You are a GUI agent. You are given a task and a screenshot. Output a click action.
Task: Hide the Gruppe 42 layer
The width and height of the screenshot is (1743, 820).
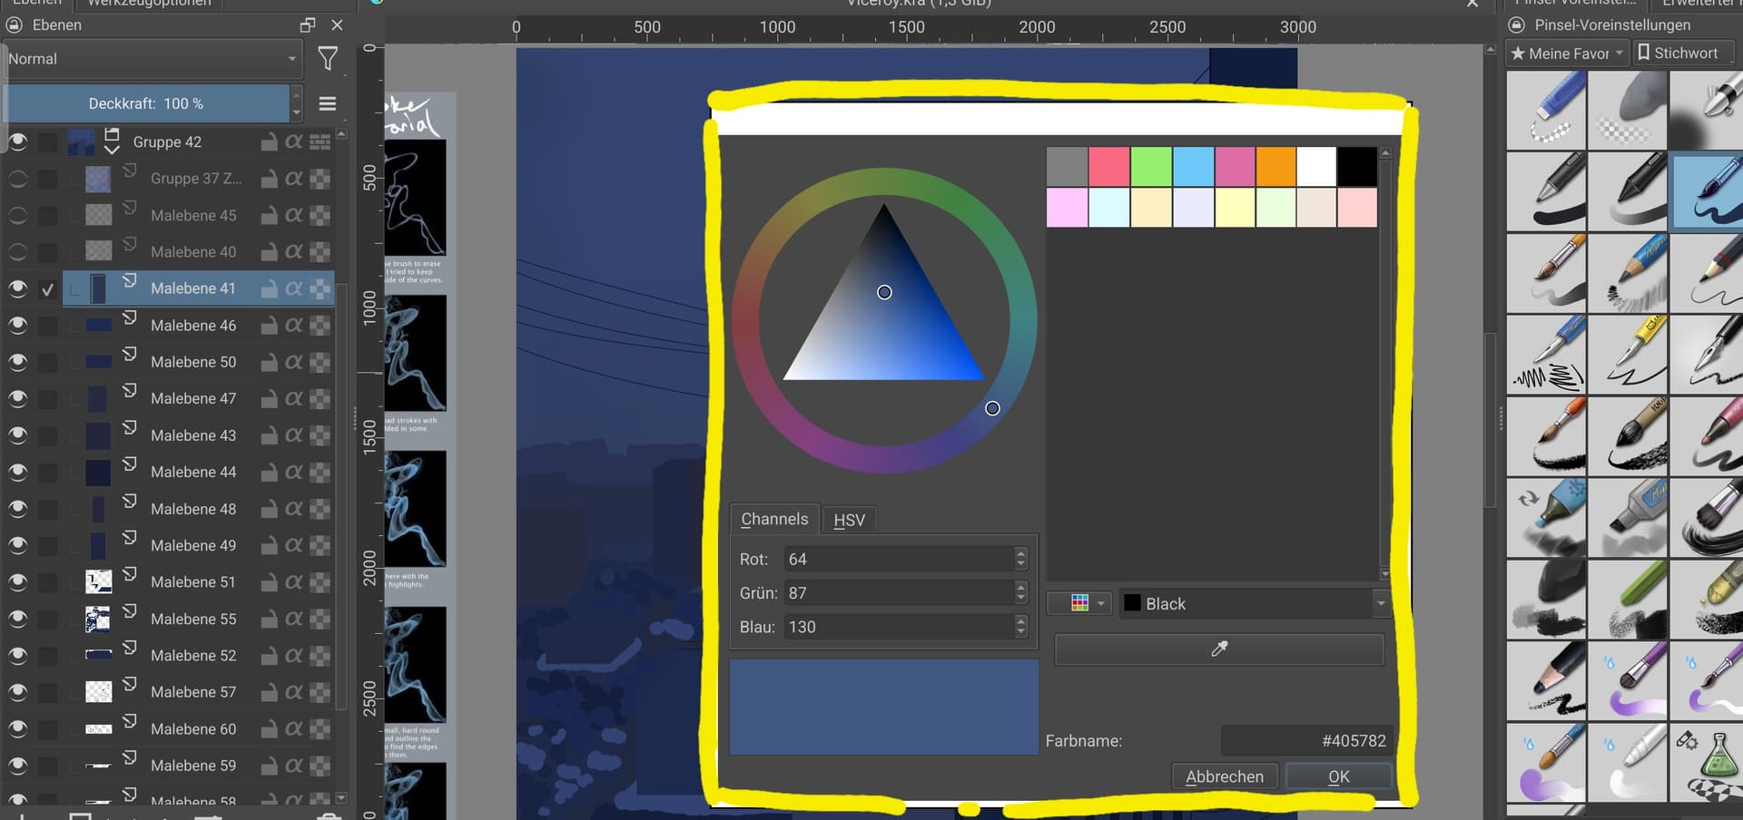18,142
